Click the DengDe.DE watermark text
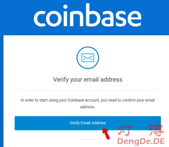The image size is (169, 147). point(141,141)
